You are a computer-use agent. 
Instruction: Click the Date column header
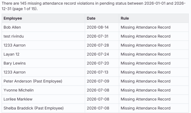102,18
